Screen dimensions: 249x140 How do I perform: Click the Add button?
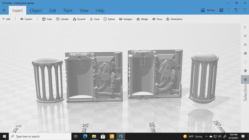click(6, 19)
